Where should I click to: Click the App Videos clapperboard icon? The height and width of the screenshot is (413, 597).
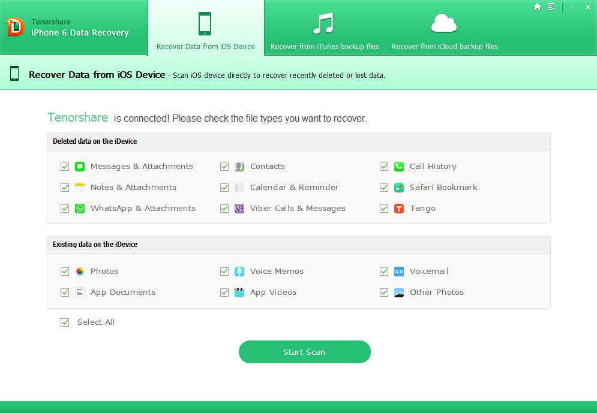(x=239, y=292)
